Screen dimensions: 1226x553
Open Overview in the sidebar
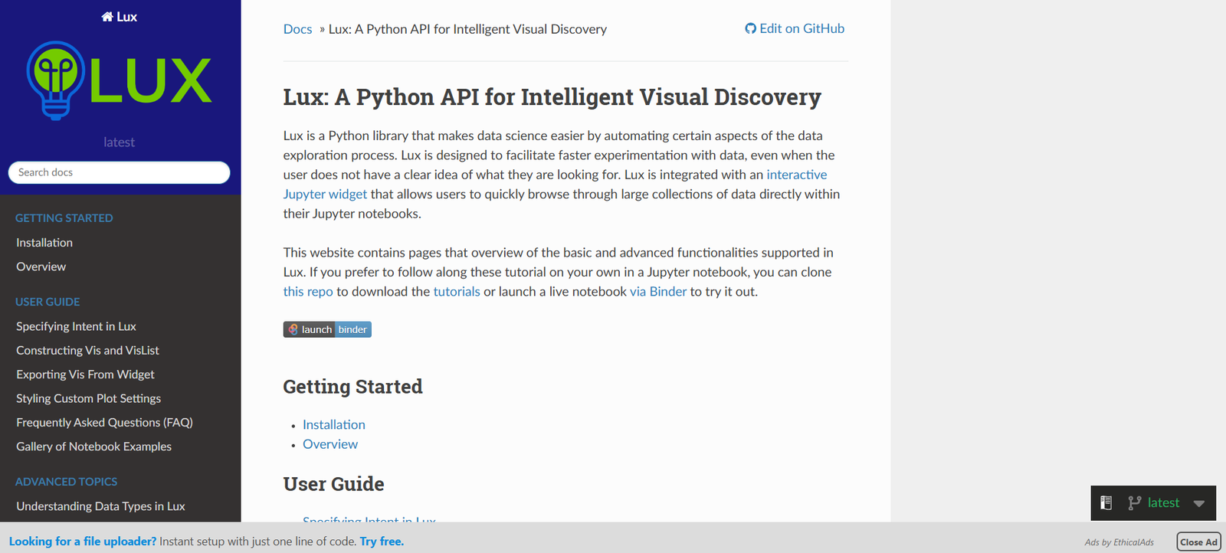click(41, 267)
